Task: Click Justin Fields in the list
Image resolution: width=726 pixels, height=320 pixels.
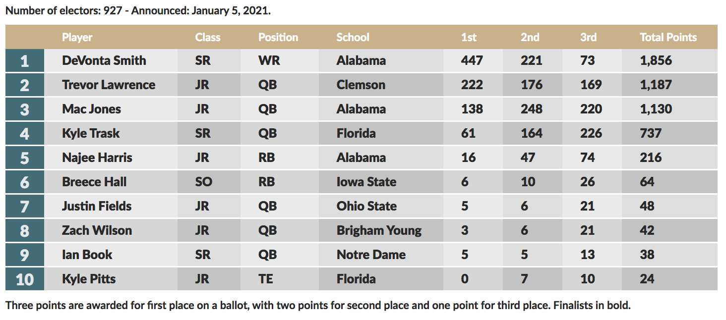Action: 97,206
